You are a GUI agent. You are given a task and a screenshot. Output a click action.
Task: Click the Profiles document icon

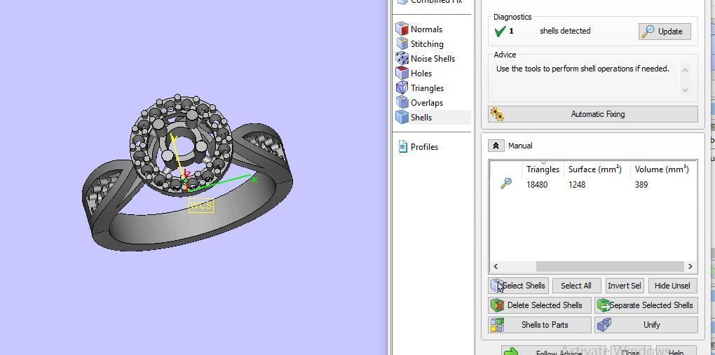[402, 146]
